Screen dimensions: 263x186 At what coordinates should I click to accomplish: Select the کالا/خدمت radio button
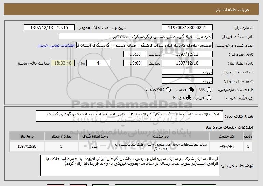(x=168, y=90)
